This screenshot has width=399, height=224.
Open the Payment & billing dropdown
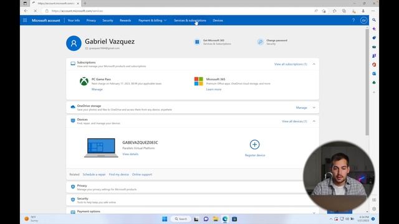[152, 21]
